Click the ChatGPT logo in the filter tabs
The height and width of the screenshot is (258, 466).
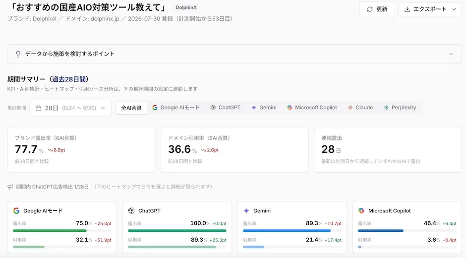(213, 108)
